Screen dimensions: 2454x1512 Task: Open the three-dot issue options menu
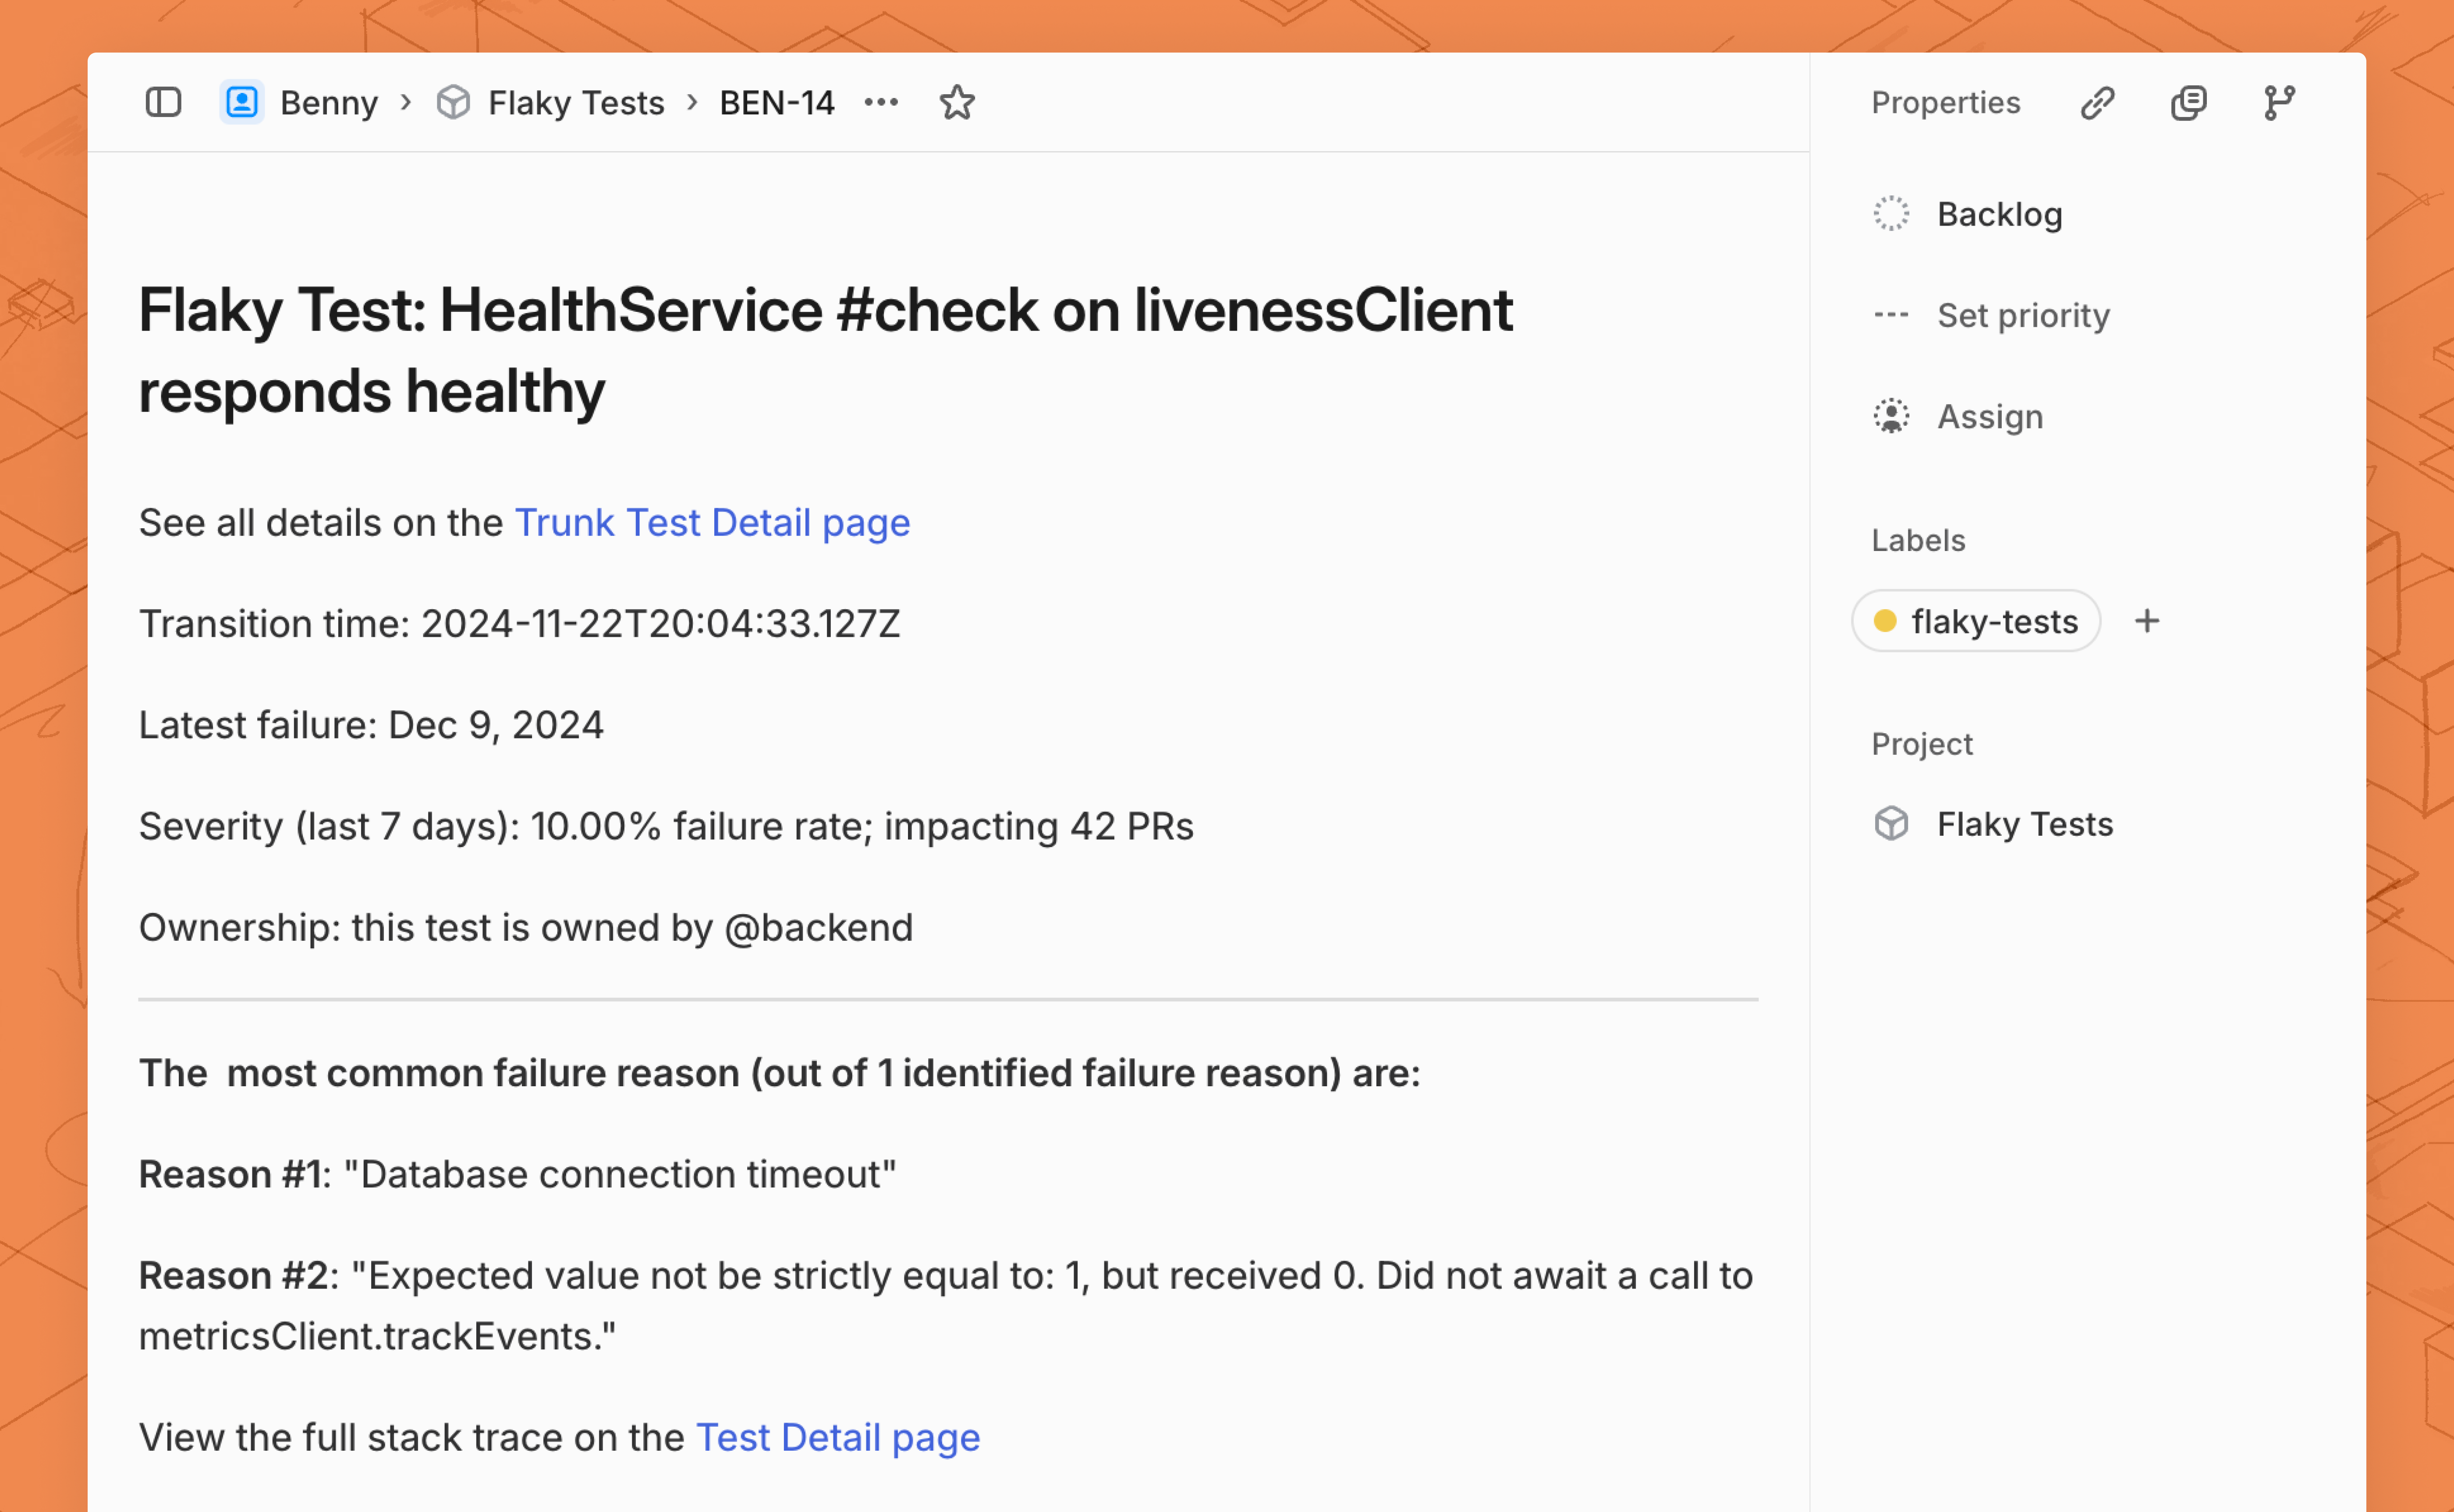(x=880, y=102)
